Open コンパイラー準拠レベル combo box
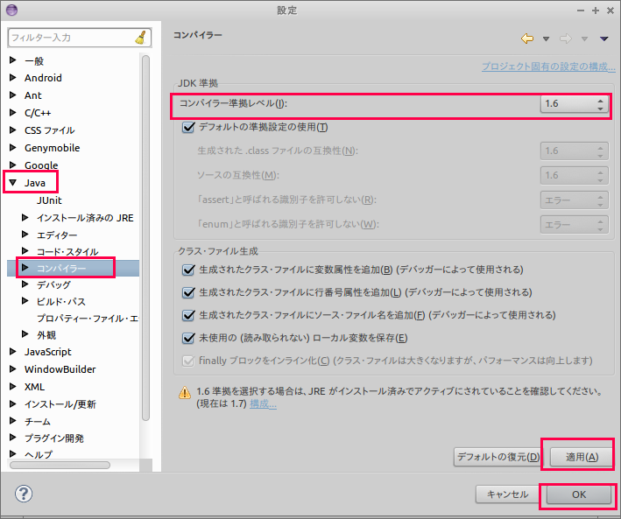The width and height of the screenshot is (621, 519). [575, 104]
